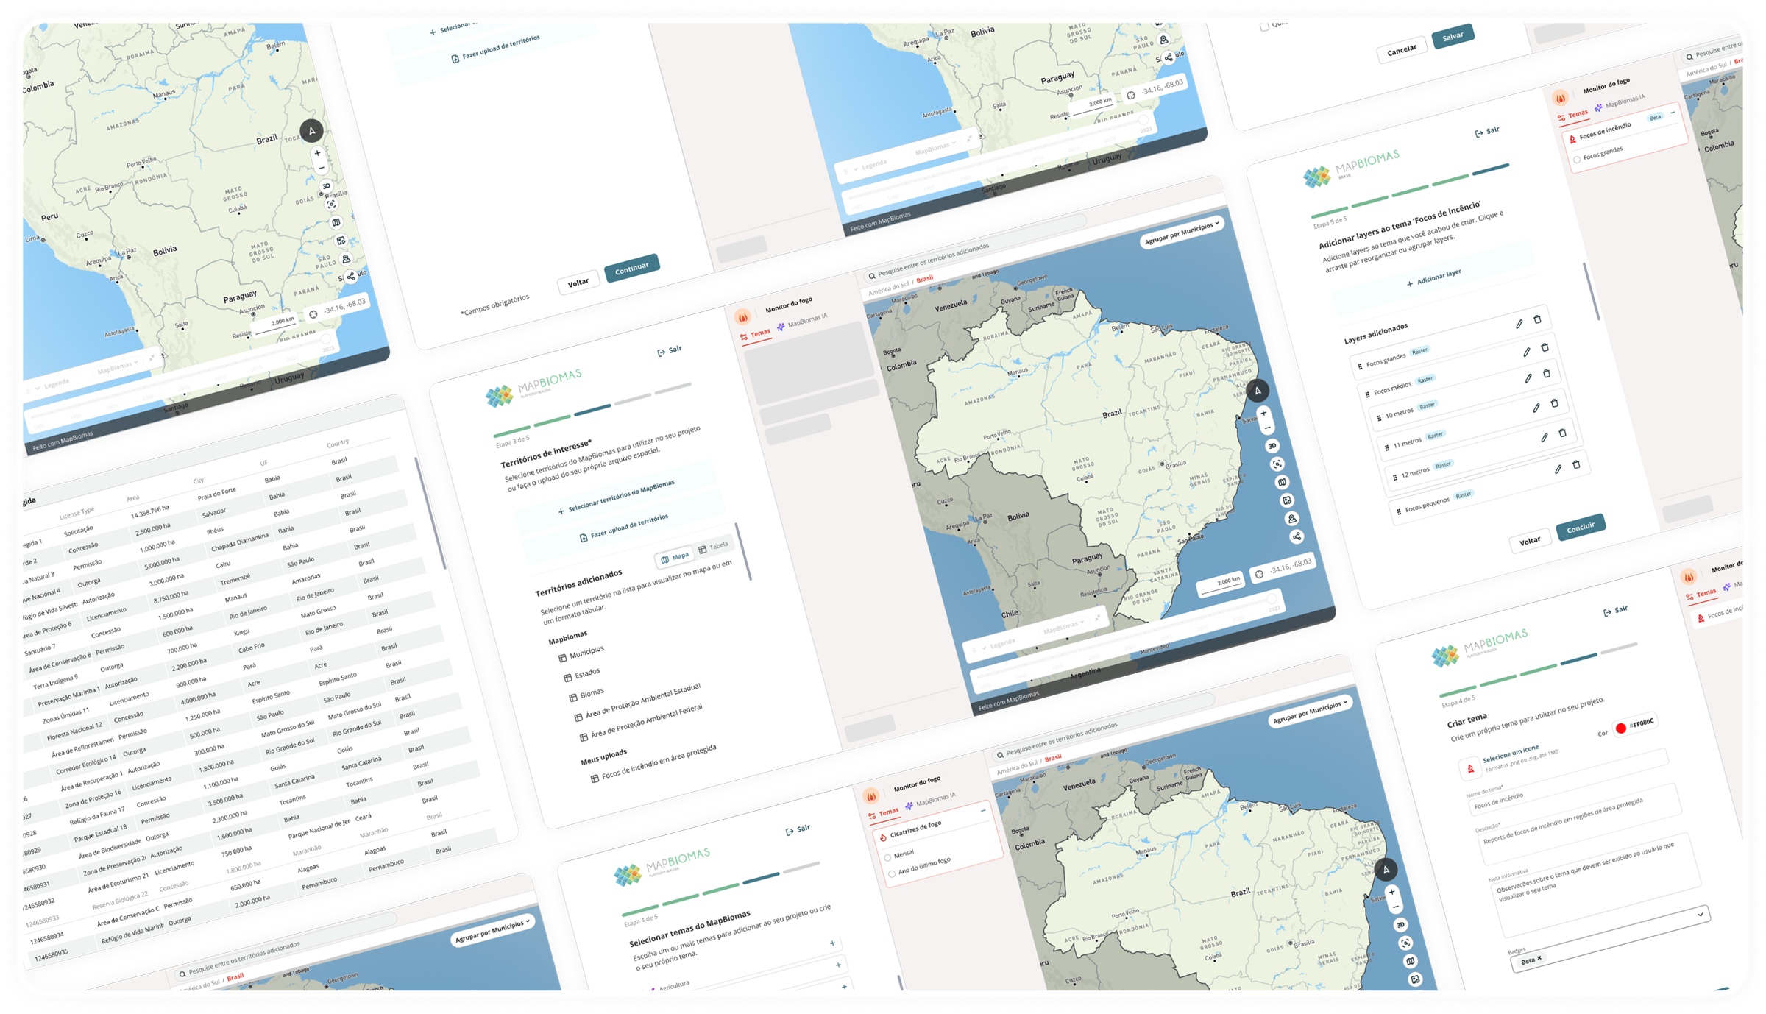Delete the Focos grandes layer
The width and height of the screenshot is (1766, 1014).
(1537, 319)
